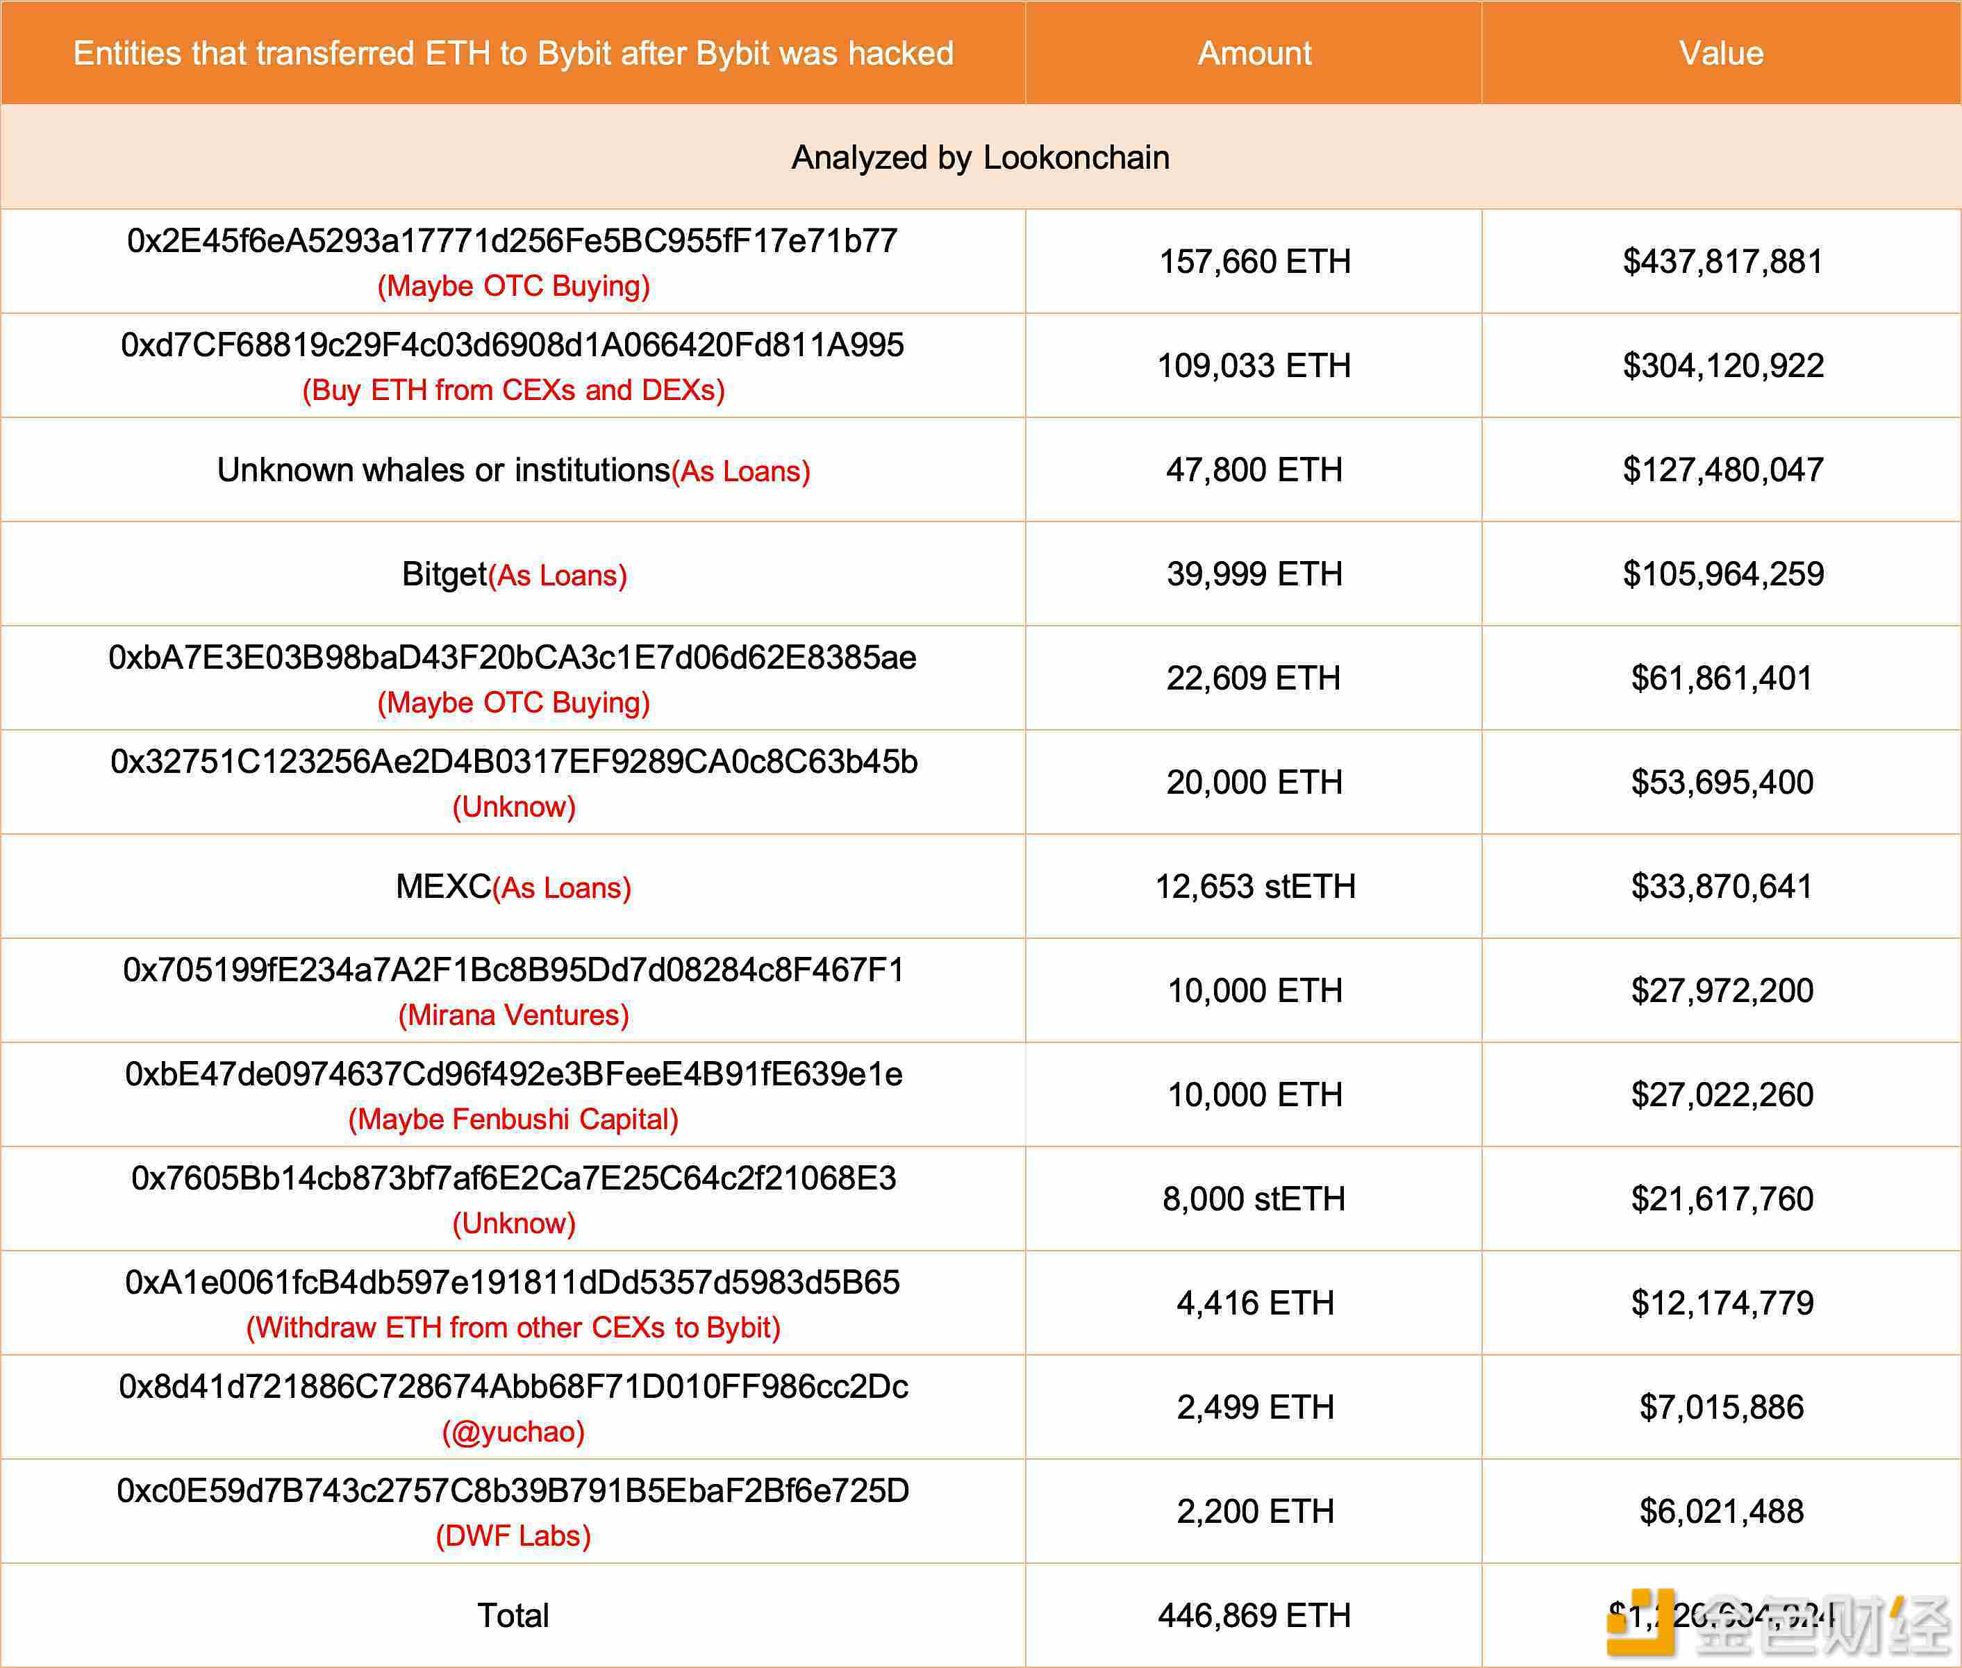
Task: Click the 20,000 ETH amount cell
Action: tap(1255, 781)
